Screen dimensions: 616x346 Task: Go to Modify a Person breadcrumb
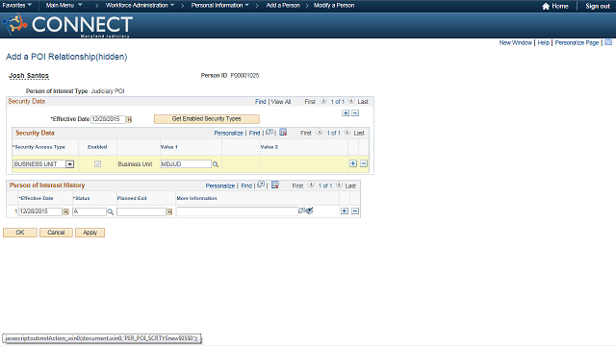point(334,5)
